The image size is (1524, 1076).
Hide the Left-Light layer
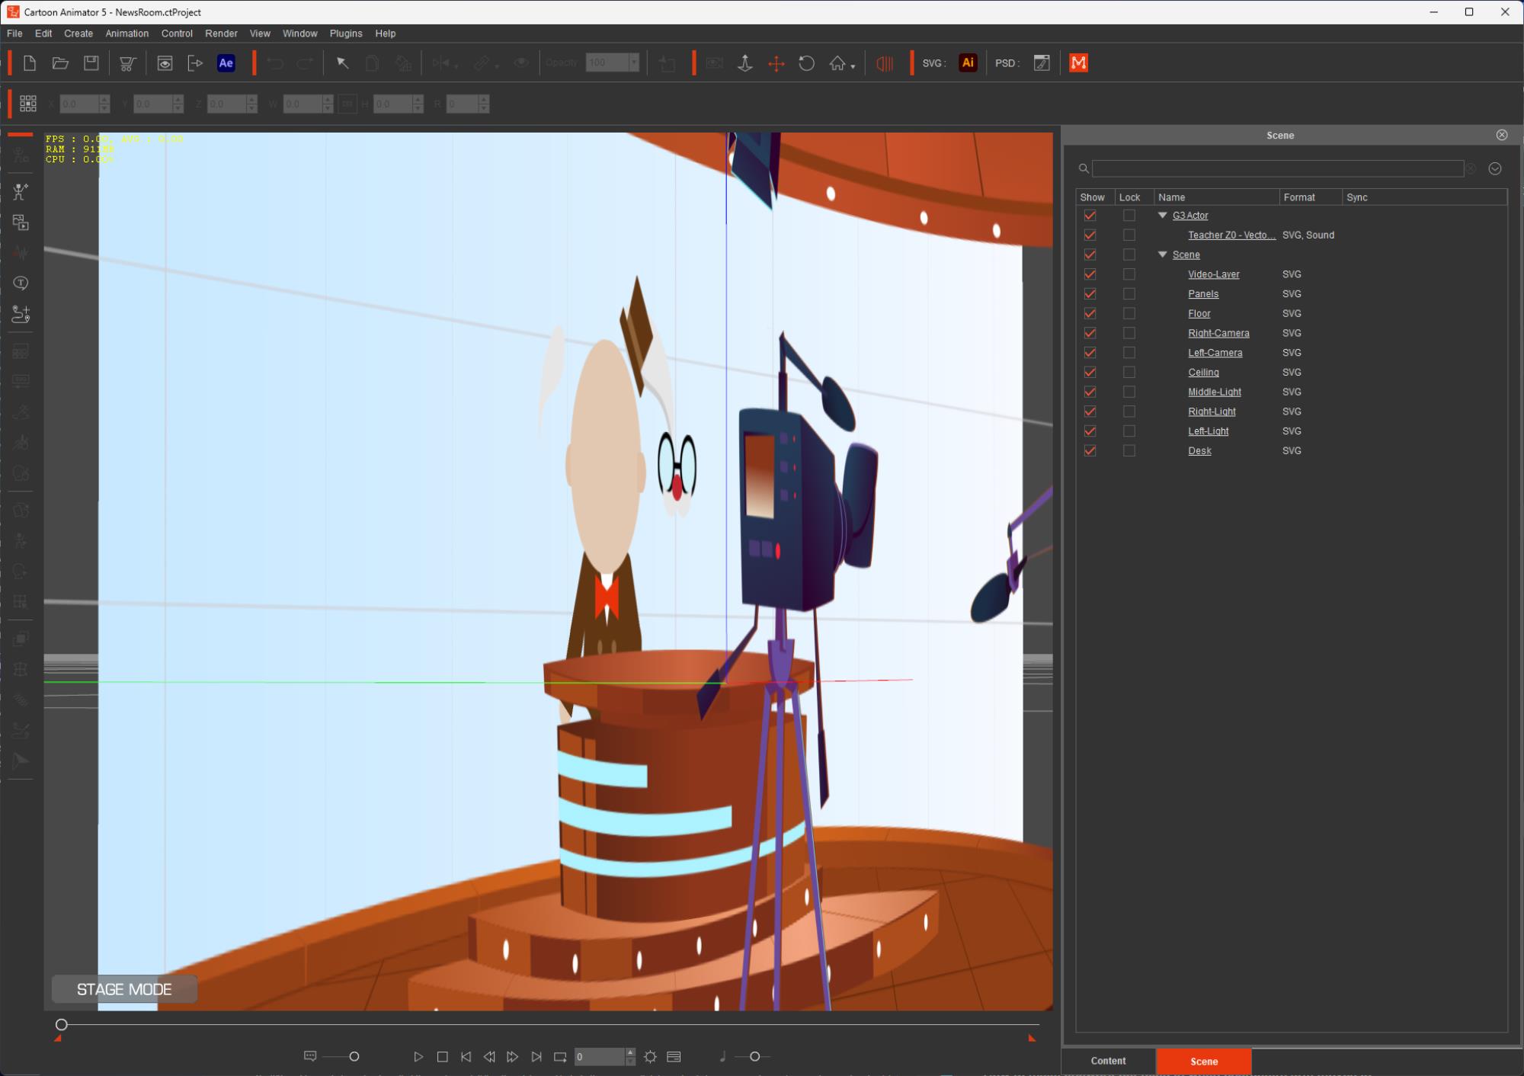[1090, 431]
